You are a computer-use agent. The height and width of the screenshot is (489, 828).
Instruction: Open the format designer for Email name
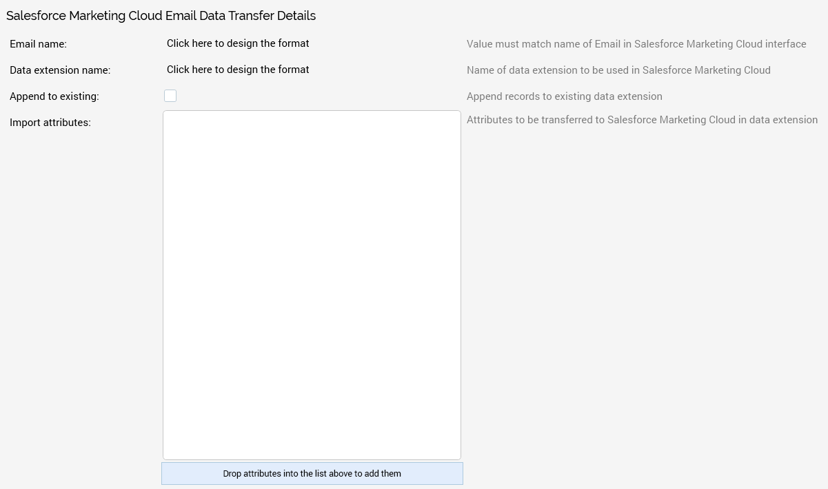coord(238,43)
